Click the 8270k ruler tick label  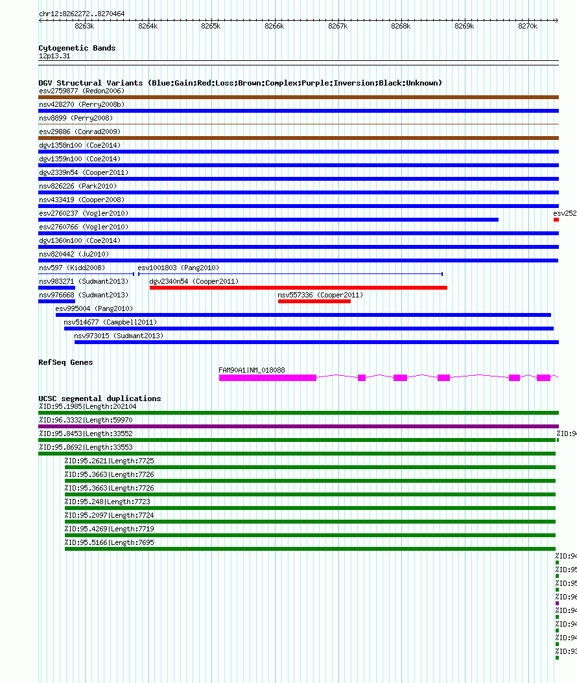[528, 26]
